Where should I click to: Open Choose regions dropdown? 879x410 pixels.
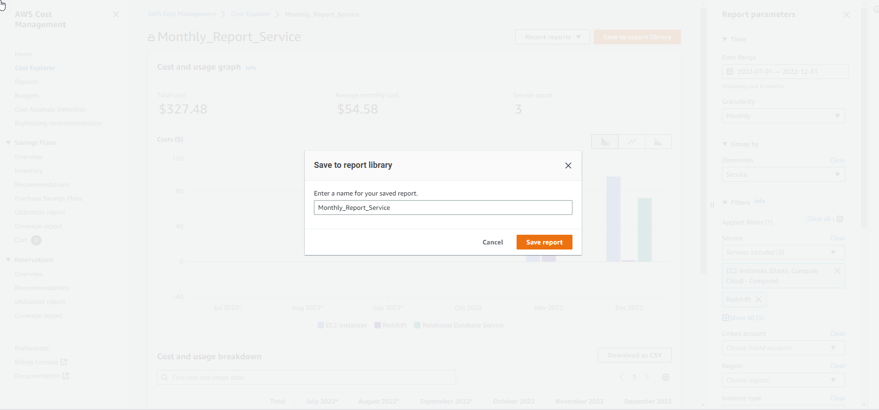[x=783, y=380]
